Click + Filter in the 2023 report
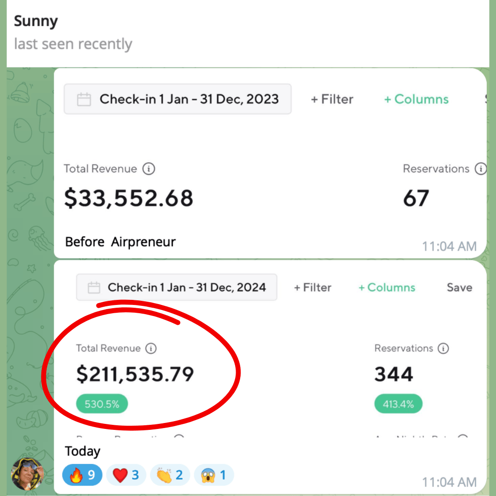The width and height of the screenshot is (496, 496). [x=332, y=99]
